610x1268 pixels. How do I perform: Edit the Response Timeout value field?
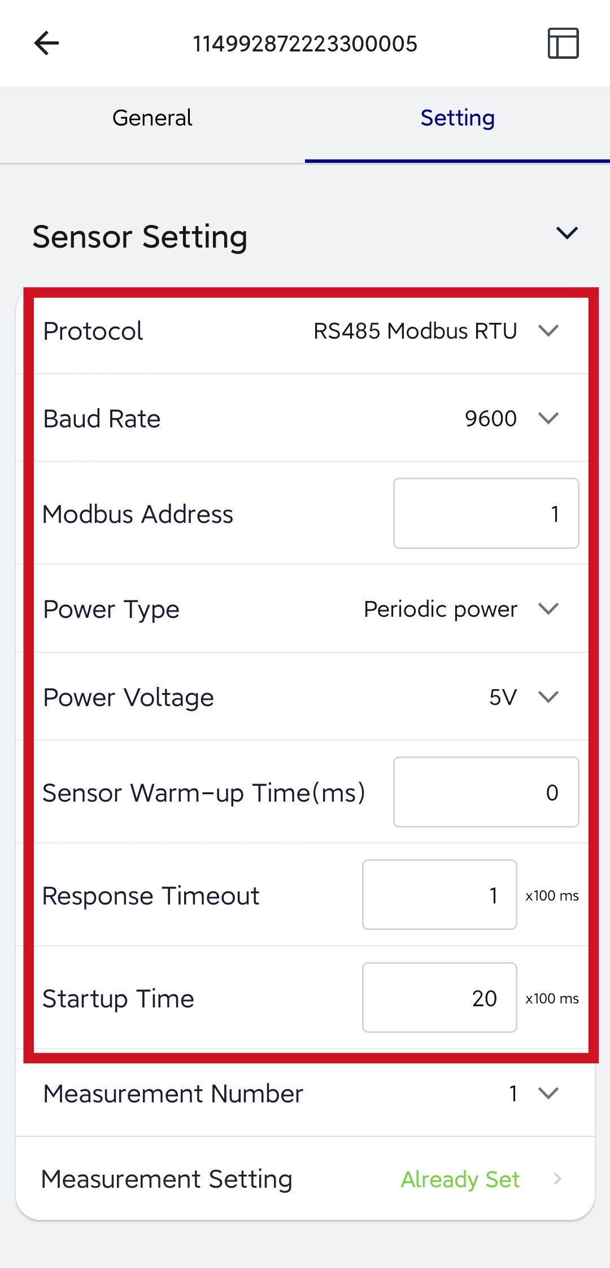coord(439,895)
